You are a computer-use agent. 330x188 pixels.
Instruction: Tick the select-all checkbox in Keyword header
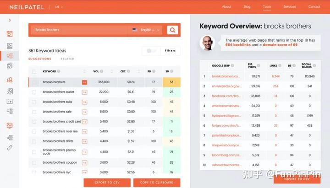tap(34, 72)
